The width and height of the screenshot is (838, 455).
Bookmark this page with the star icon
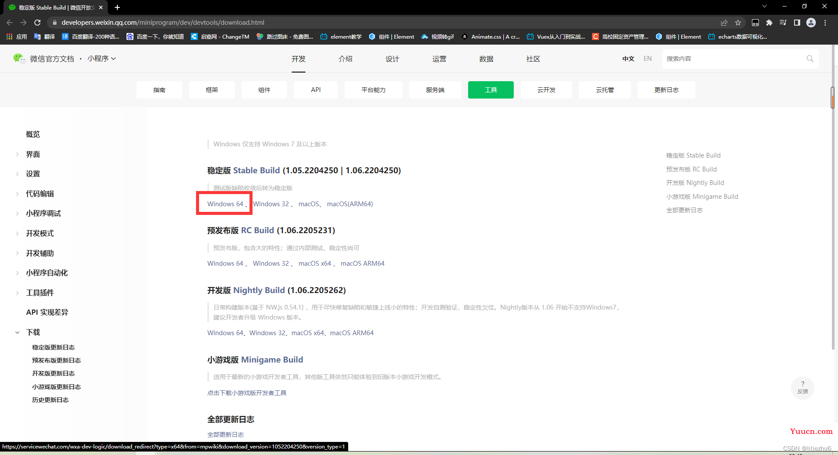(738, 23)
